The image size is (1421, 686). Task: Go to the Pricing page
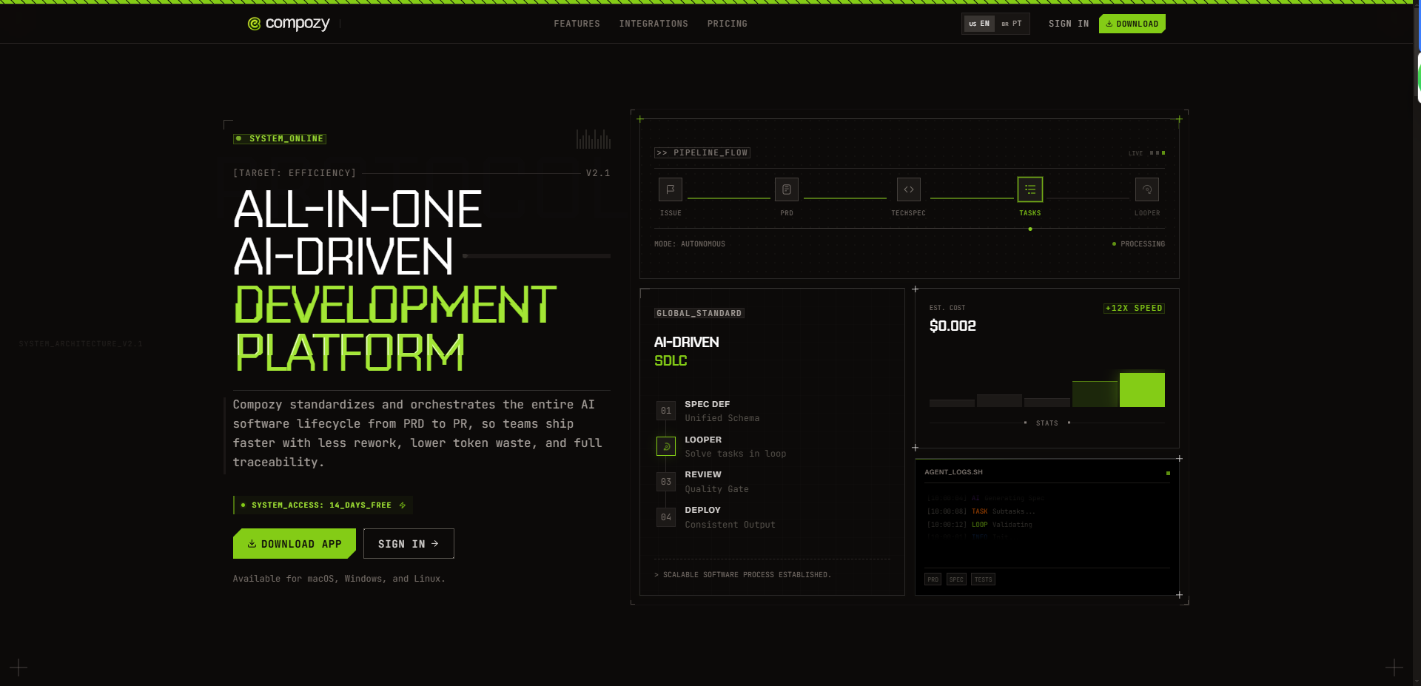tap(727, 24)
